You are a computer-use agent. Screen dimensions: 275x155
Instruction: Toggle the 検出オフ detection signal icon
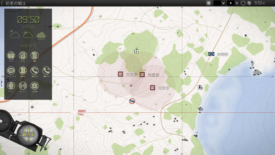click(23, 86)
